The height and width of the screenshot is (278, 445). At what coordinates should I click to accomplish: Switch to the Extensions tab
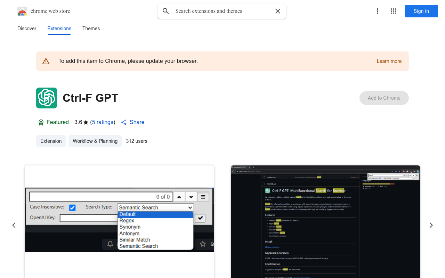(x=59, y=28)
